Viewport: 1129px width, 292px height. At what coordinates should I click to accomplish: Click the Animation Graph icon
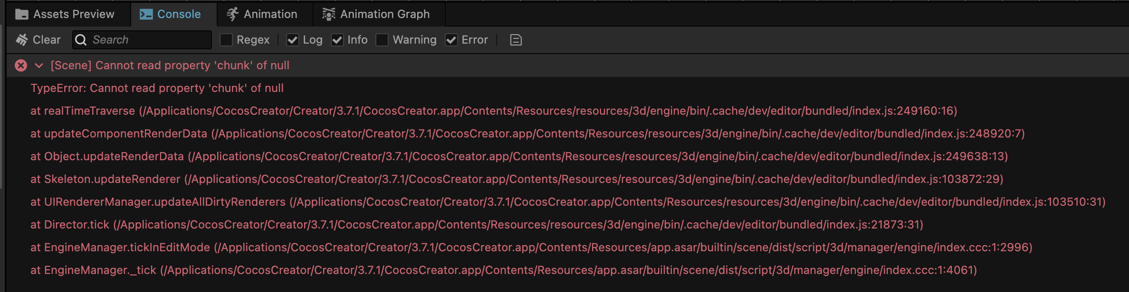328,15
